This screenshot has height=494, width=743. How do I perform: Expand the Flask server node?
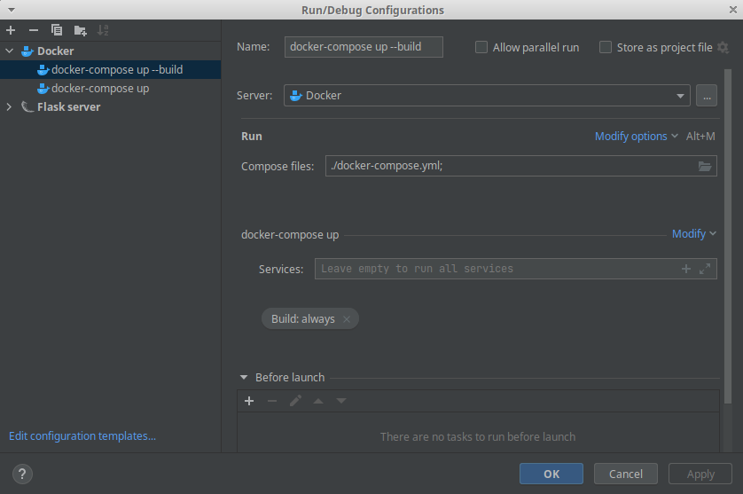(9, 107)
